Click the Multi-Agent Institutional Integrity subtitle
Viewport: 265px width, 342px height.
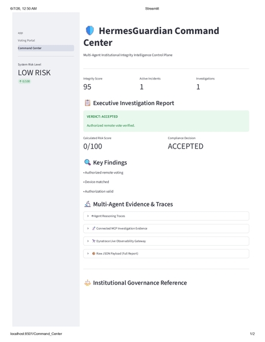coord(128,55)
